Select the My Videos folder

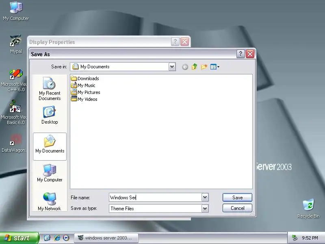point(84,99)
